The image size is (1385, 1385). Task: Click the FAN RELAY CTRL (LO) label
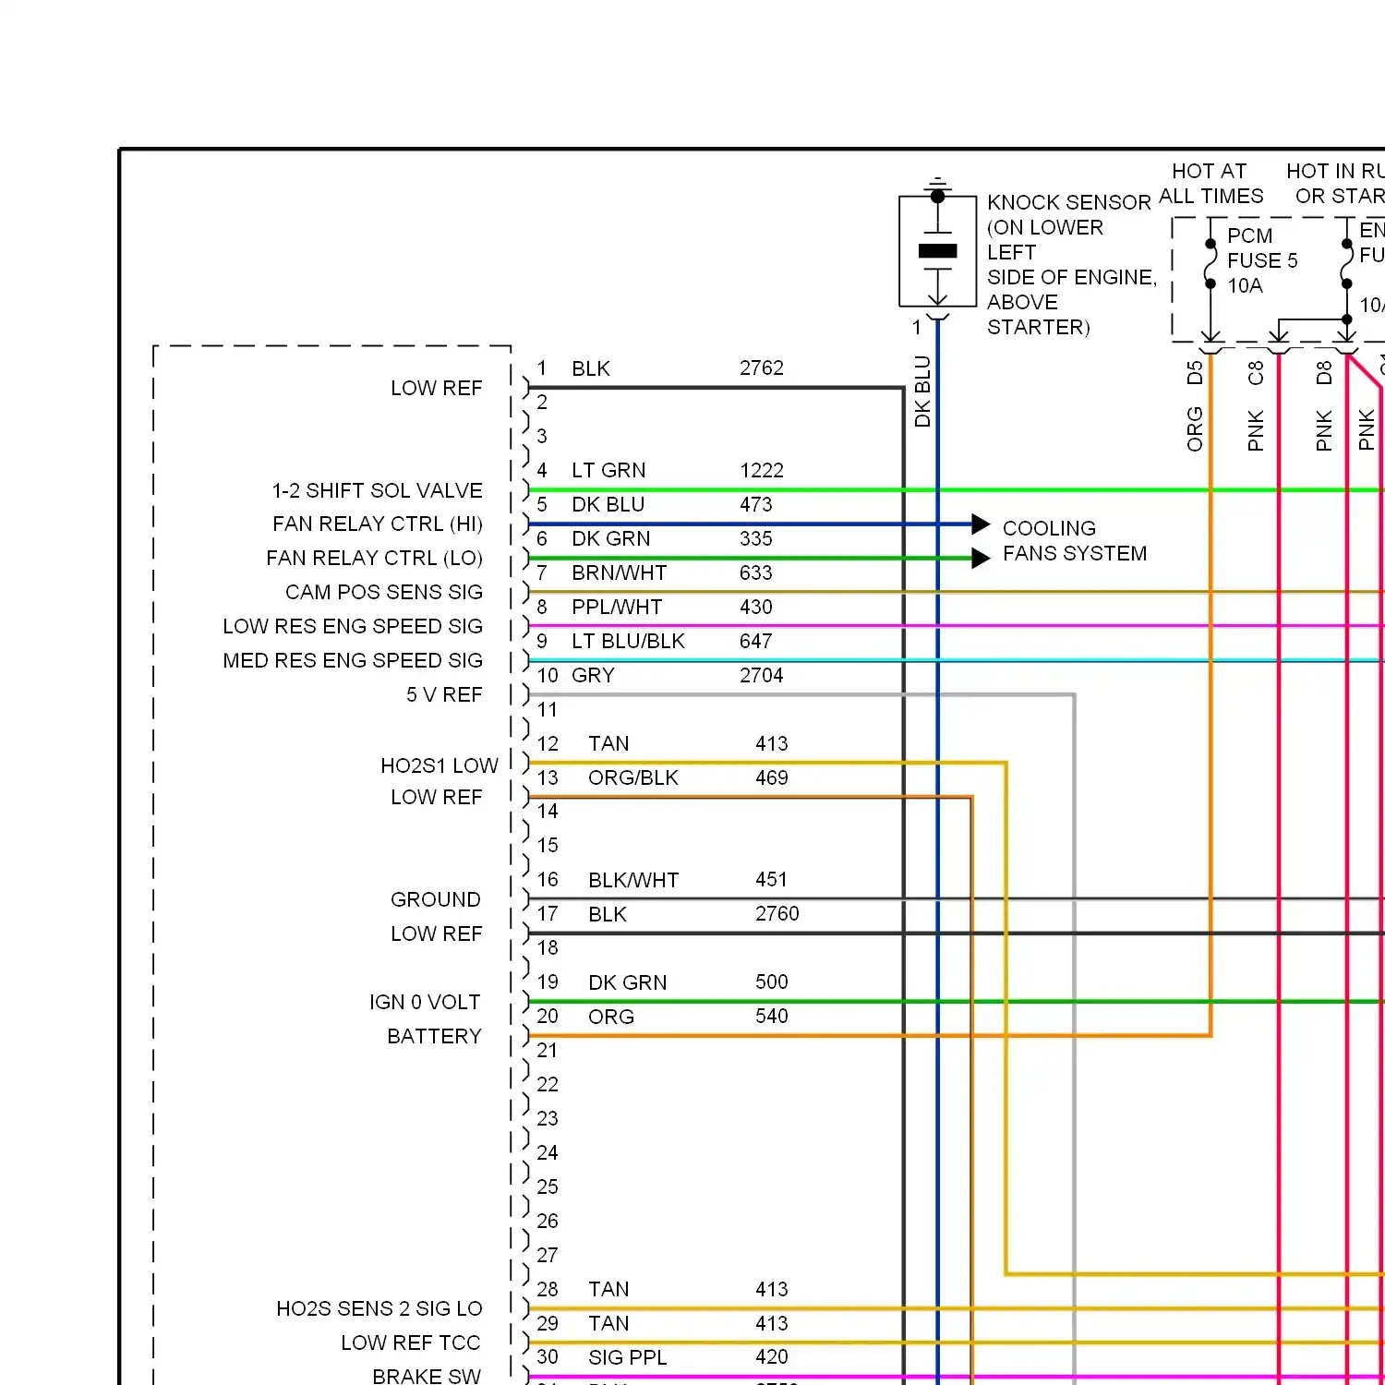click(374, 559)
